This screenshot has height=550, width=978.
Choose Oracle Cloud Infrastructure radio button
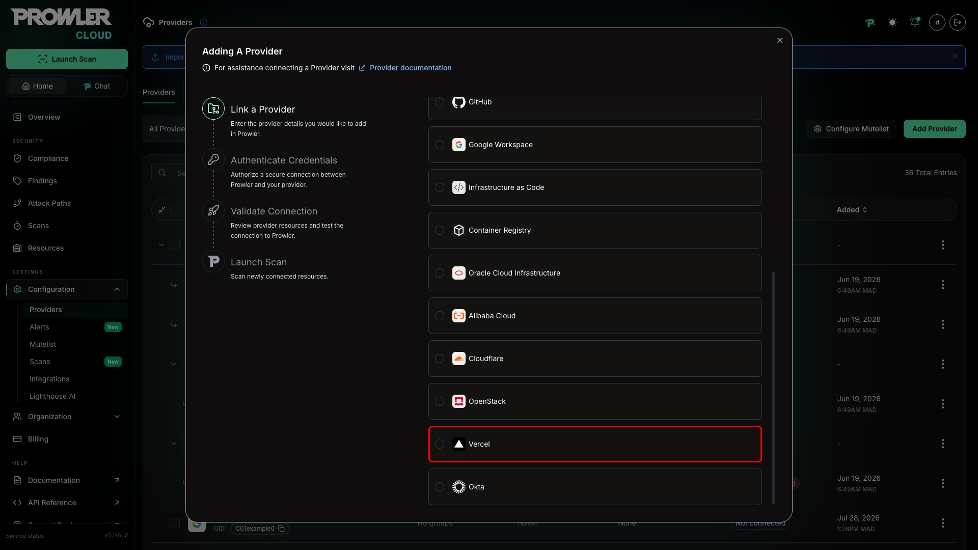(440, 273)
